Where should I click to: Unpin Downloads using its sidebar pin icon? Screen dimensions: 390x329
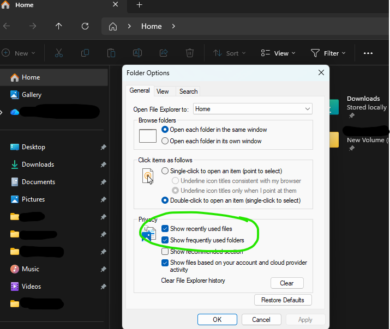coord(103,164)
